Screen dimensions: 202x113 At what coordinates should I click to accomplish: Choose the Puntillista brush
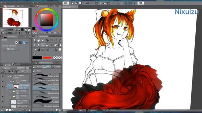46,101
